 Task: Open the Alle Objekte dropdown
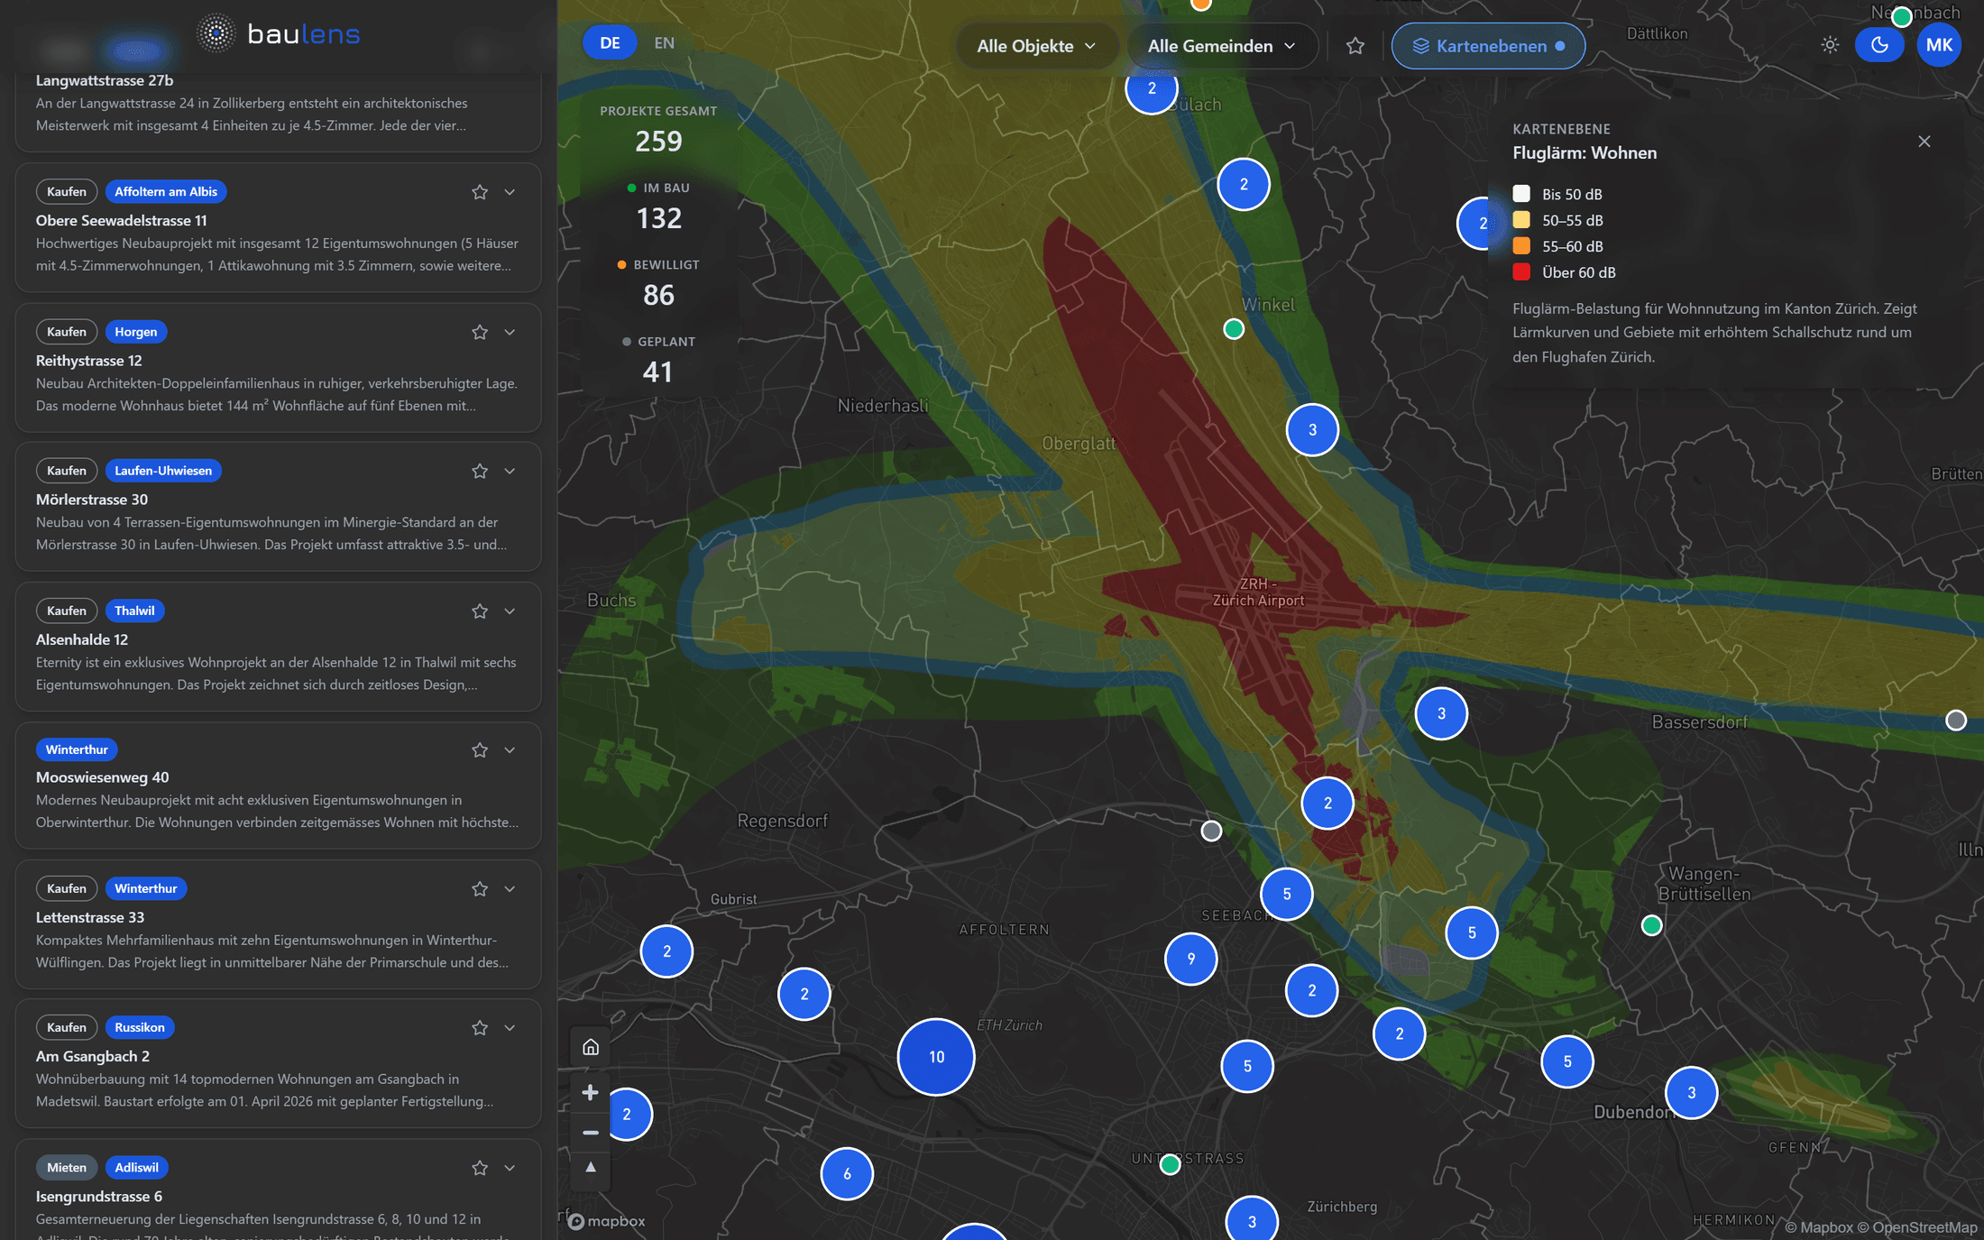click(x=1036, y=46)
